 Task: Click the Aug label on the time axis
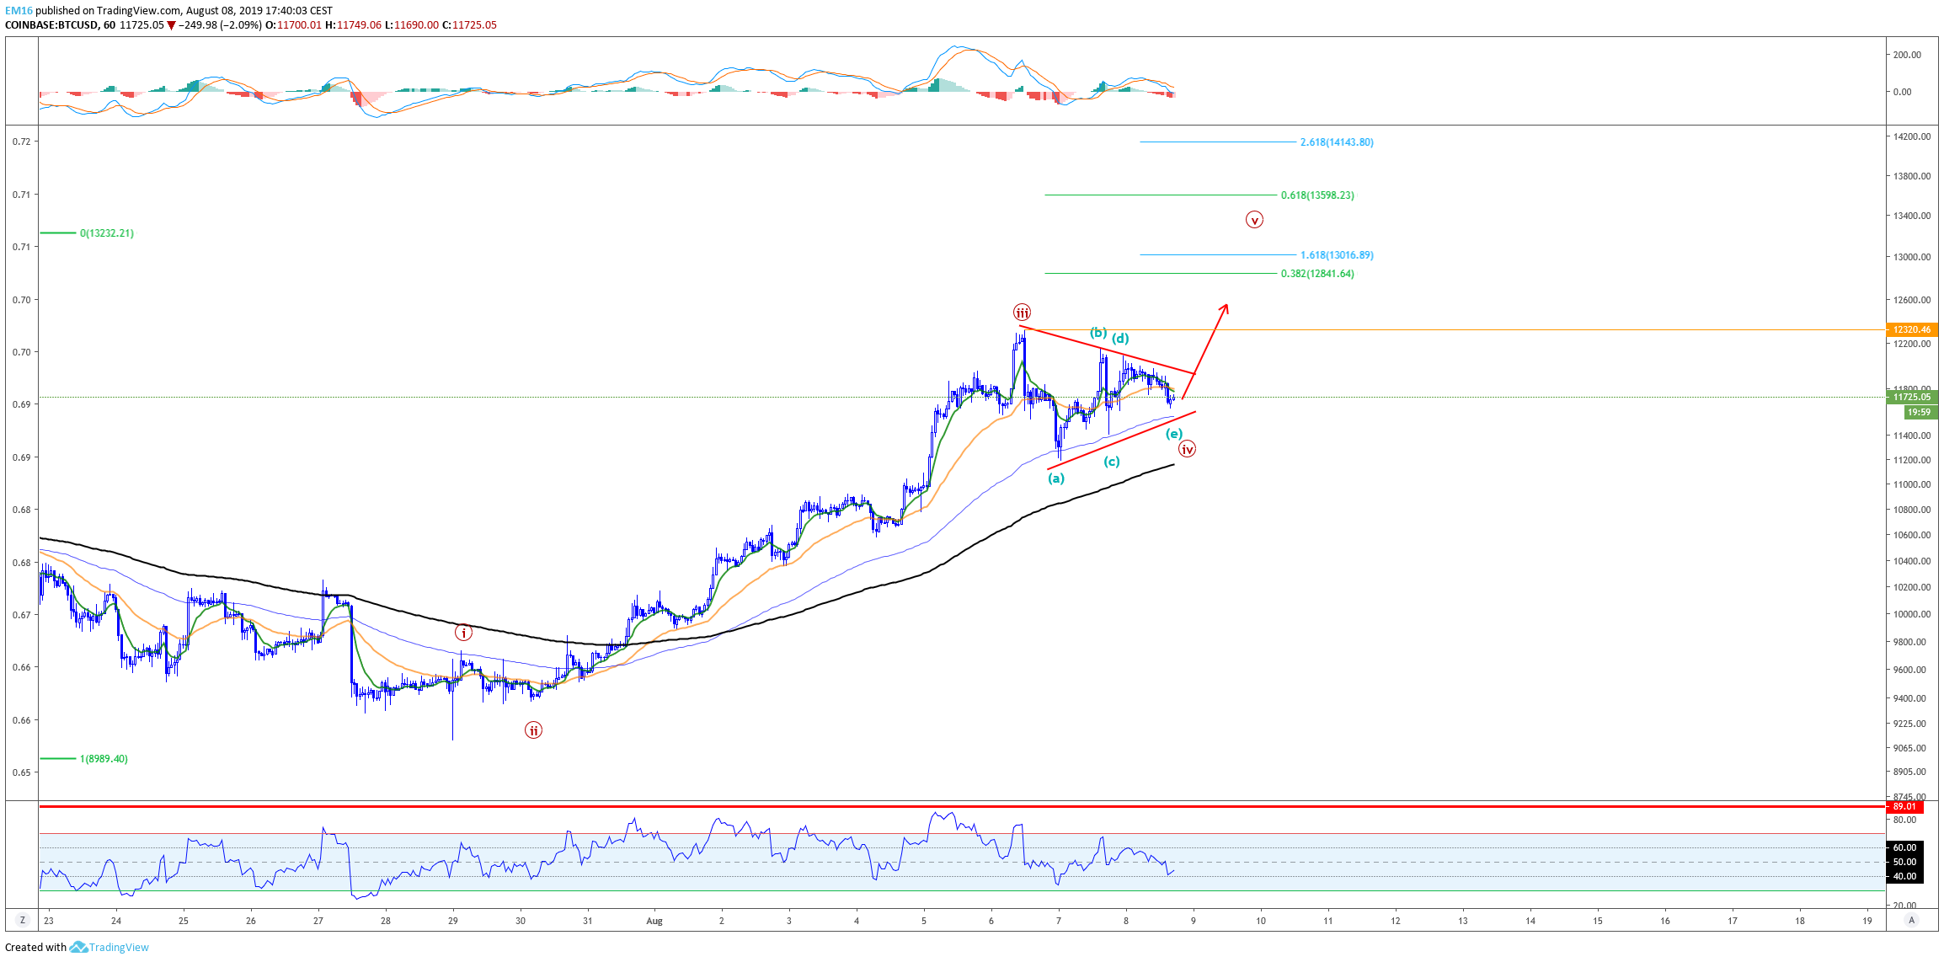654,921
